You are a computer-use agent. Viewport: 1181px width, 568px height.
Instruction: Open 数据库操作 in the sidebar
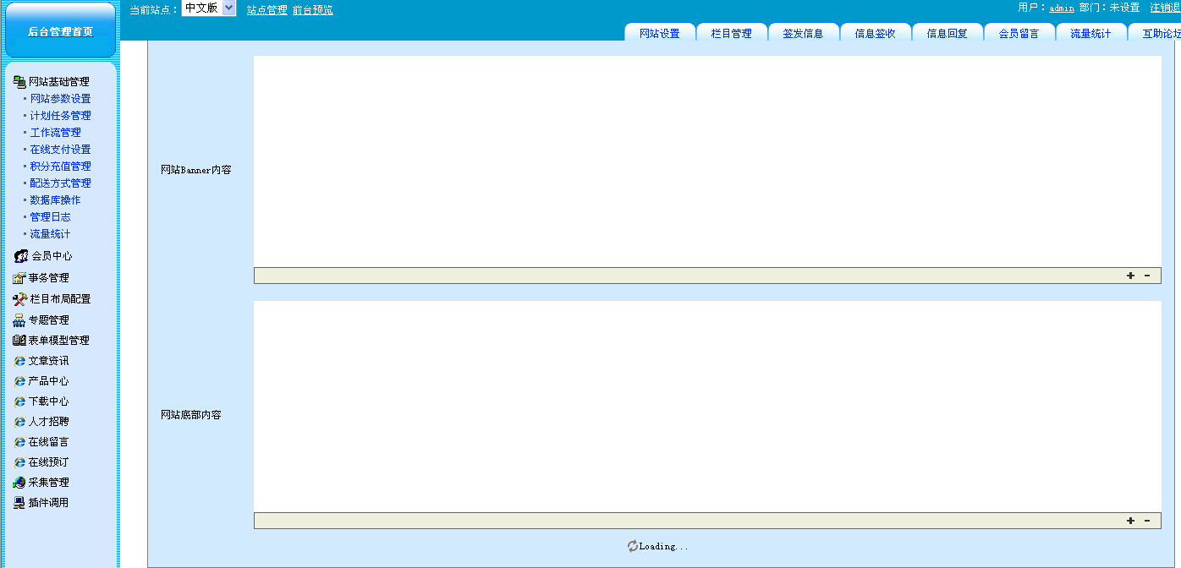pyautogui.click(x=55, y=200)
